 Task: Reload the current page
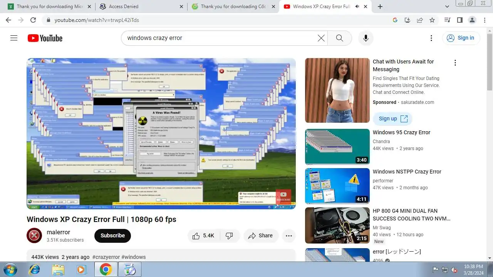(33, 20)
